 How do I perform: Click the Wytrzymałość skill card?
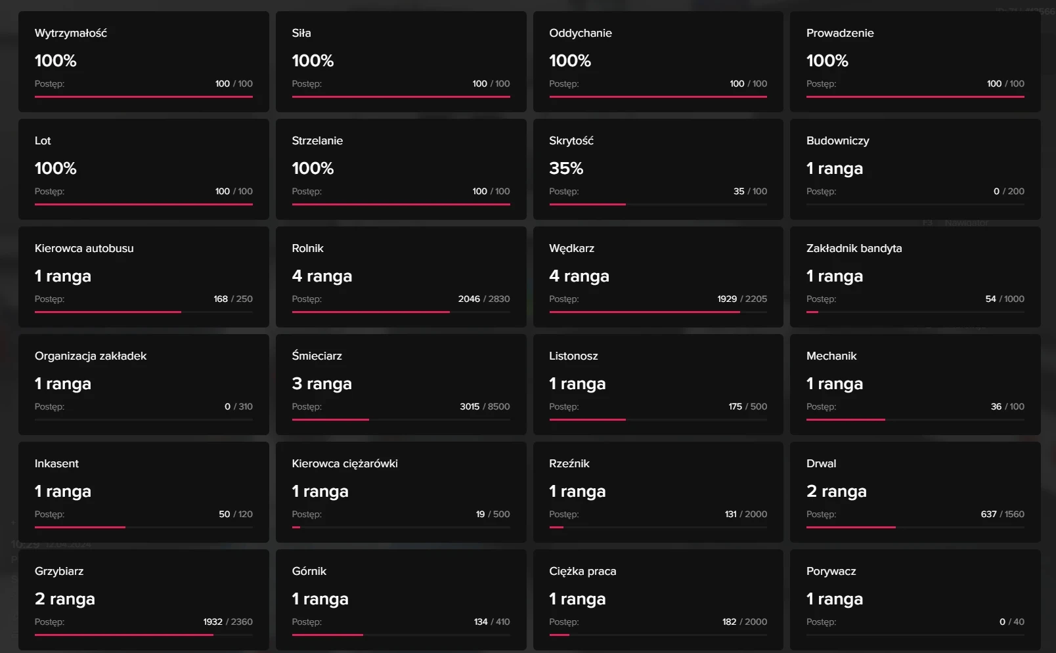143,61
